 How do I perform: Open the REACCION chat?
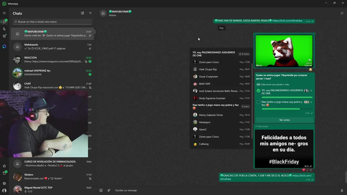click(52, 60)
